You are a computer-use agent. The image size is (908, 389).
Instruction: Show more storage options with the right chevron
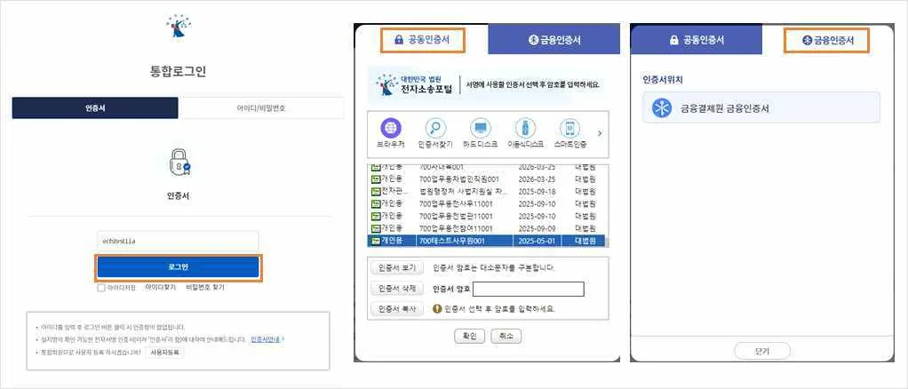tap(600, 133)
